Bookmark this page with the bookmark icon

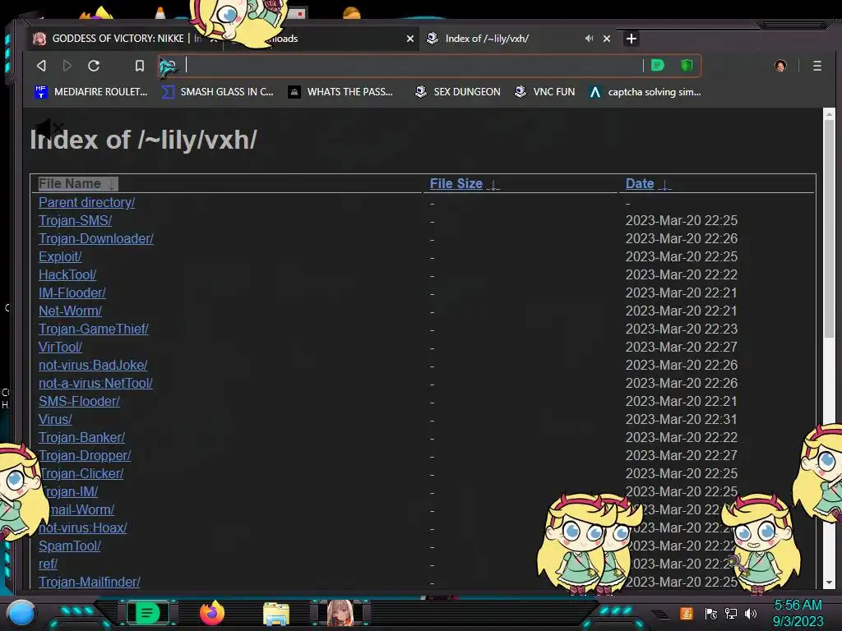point(140,66)
